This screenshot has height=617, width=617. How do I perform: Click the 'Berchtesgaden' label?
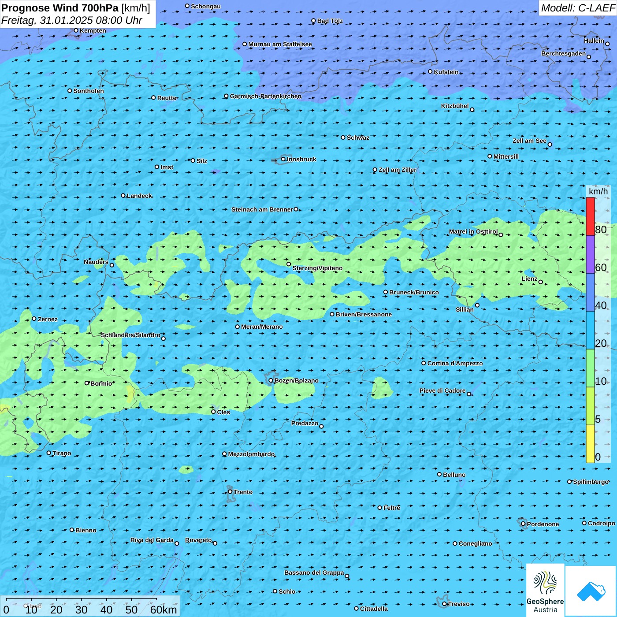pyautogui.click(x=564, y=53)
